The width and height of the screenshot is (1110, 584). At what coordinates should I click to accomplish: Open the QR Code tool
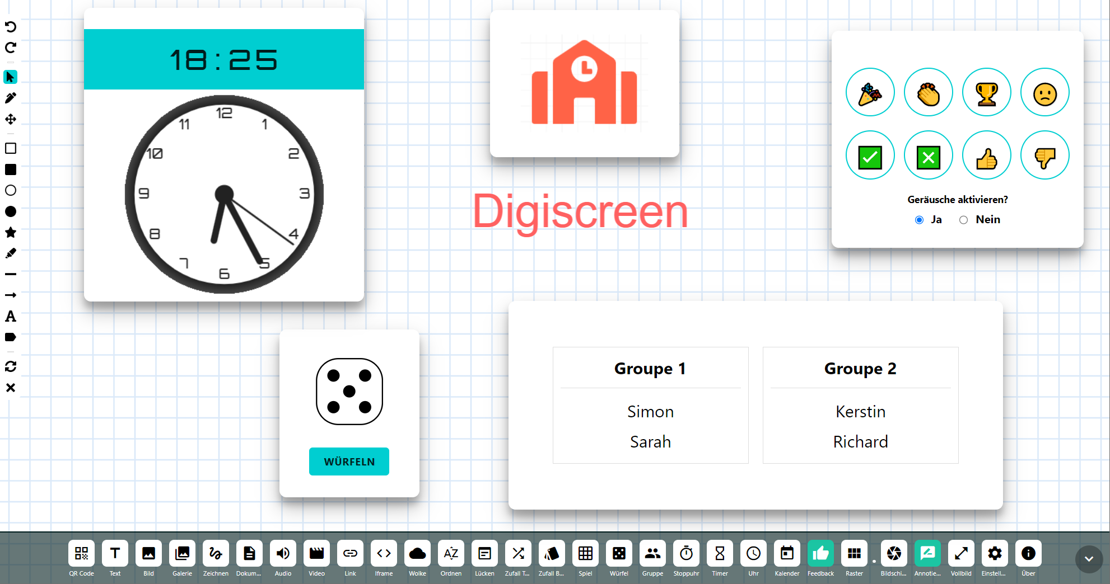point(81,553)
